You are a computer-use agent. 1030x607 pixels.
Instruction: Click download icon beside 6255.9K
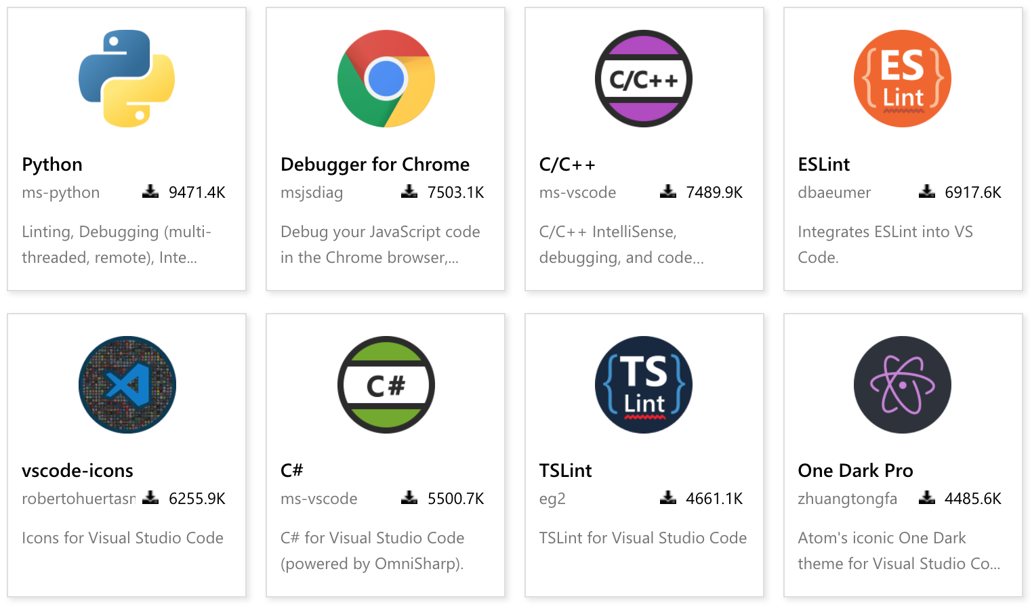150,498
